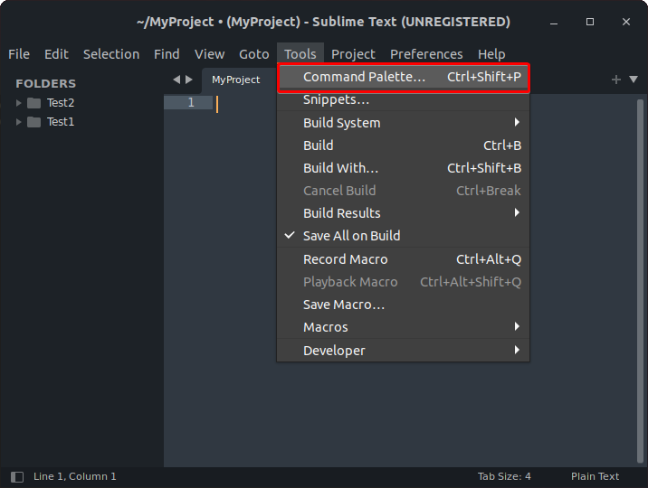The image size is (648, 488).
Task: Open the Build Results submenu
Action: tap(403, 213)
